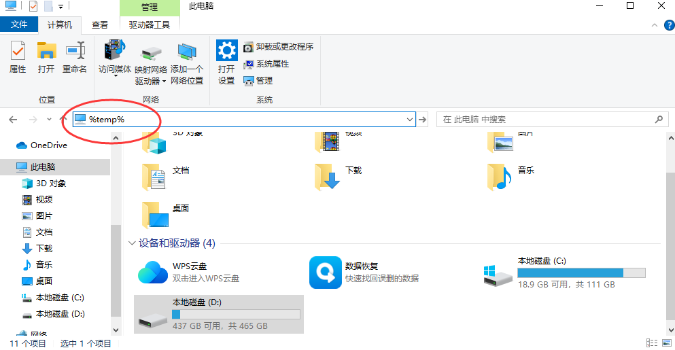
Task: Click navigation pane scroll-up arrow
Action: coord(116,138)
